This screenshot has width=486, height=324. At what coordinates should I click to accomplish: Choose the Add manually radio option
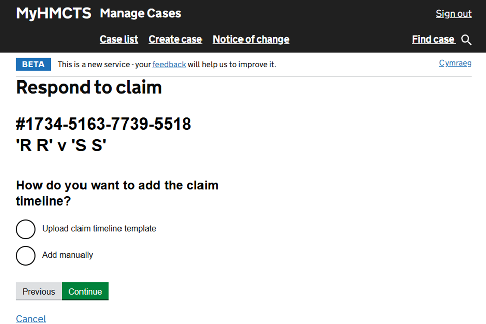pyautogui.click(x=26, y=255)
